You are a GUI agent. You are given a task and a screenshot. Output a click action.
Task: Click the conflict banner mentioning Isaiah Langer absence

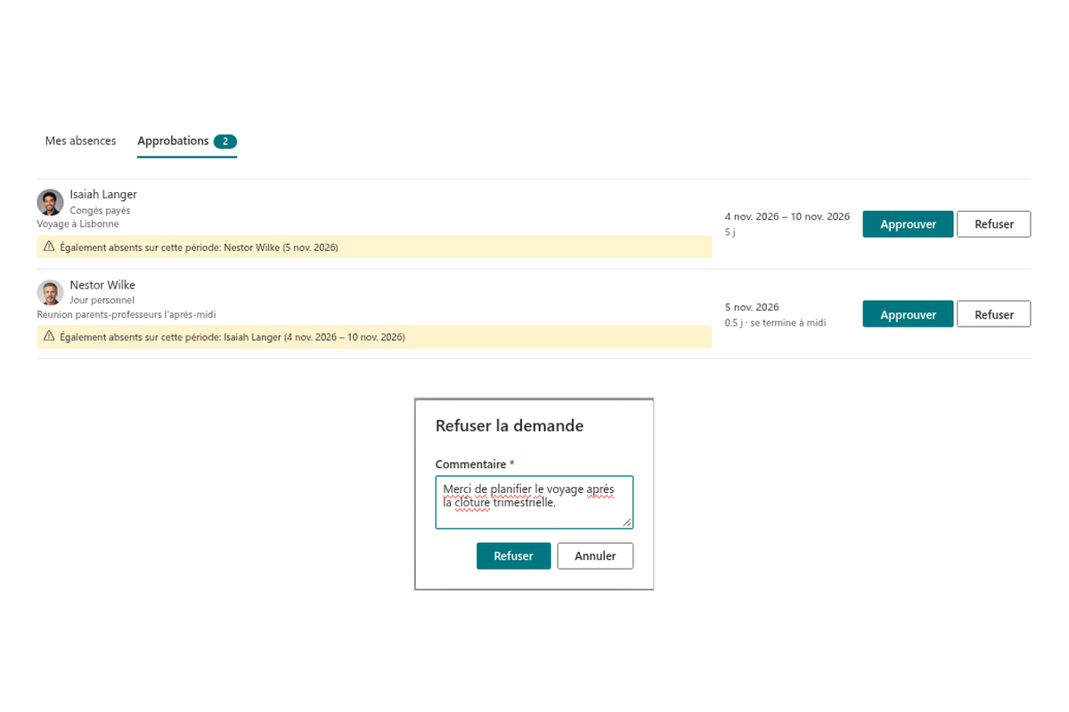(374, 337)
